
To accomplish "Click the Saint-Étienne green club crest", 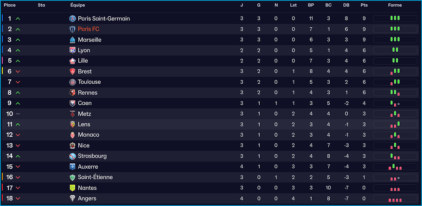I will pos(72,177).
